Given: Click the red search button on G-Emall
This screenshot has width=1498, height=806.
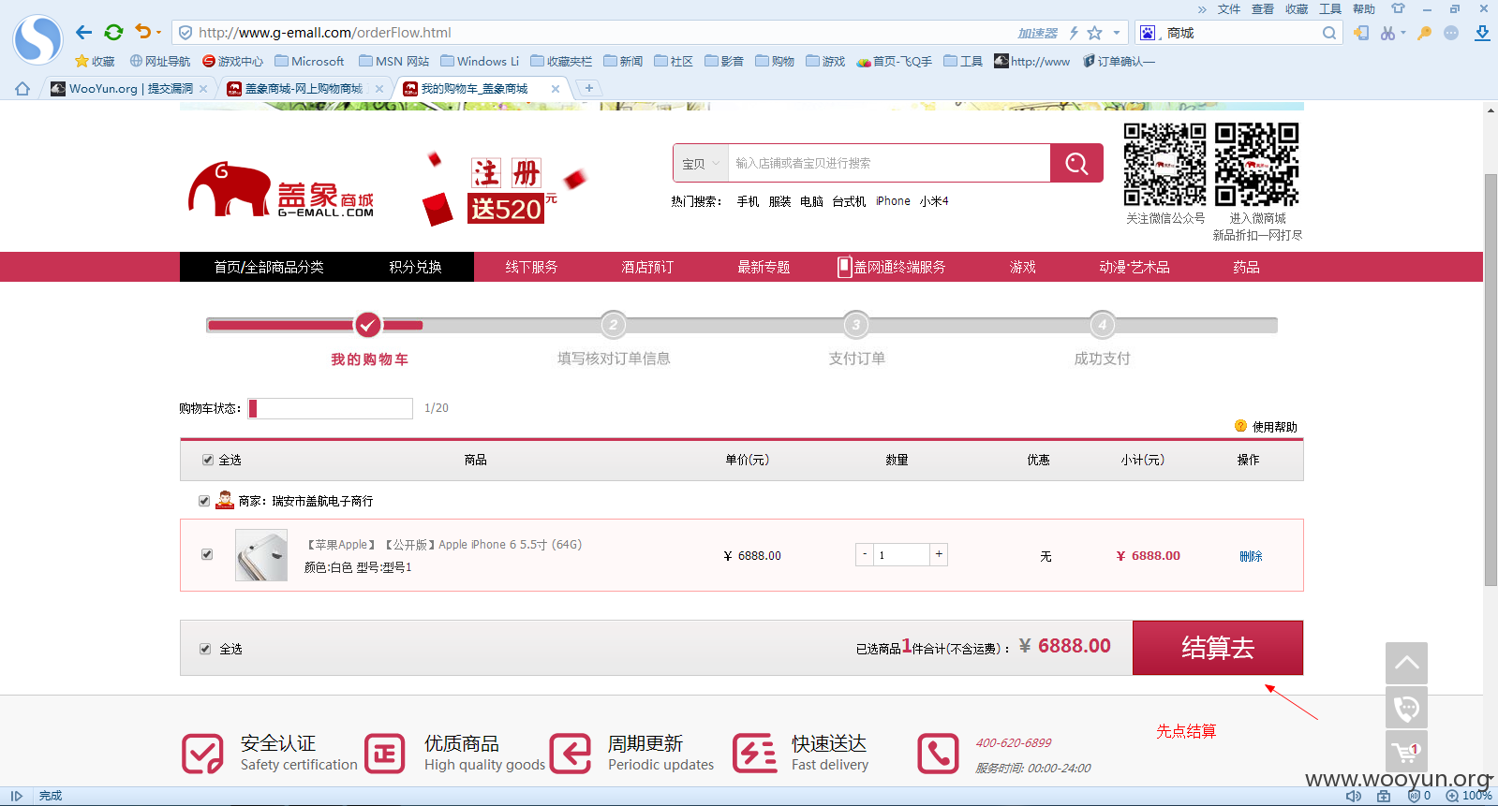Looking at the screenshot, I should 1076,163.
